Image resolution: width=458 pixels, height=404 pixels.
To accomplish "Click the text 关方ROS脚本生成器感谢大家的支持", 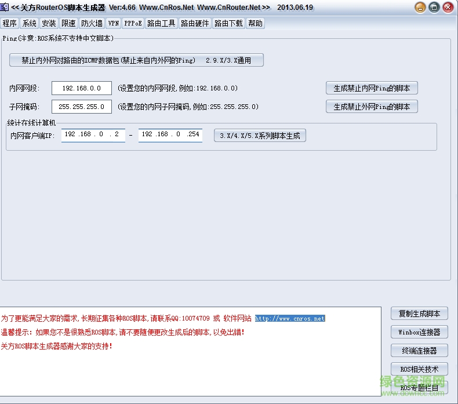I will point(57,346).
